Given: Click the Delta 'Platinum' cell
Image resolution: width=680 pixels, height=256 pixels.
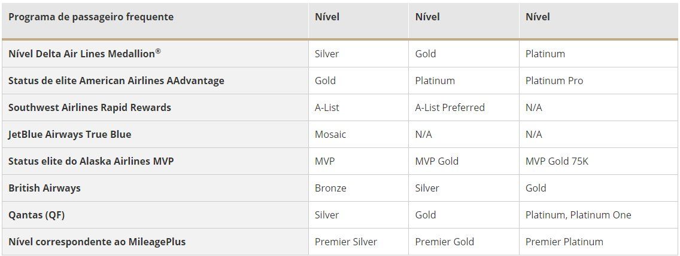Looking at the screenshot, I should 545,54.
